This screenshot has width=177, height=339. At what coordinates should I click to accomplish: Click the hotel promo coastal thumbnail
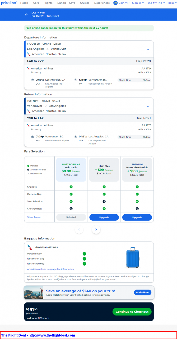point(34,292)
